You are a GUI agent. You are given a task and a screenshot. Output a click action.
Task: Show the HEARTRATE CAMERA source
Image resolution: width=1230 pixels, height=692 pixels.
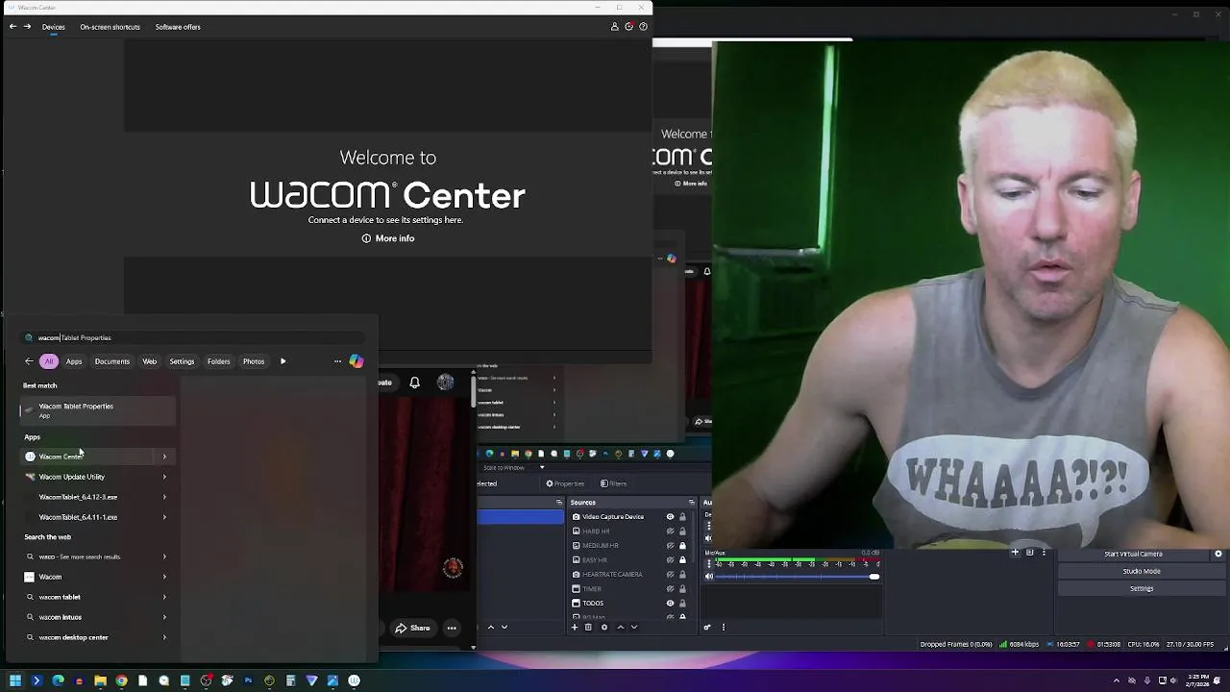pos(670,574)
